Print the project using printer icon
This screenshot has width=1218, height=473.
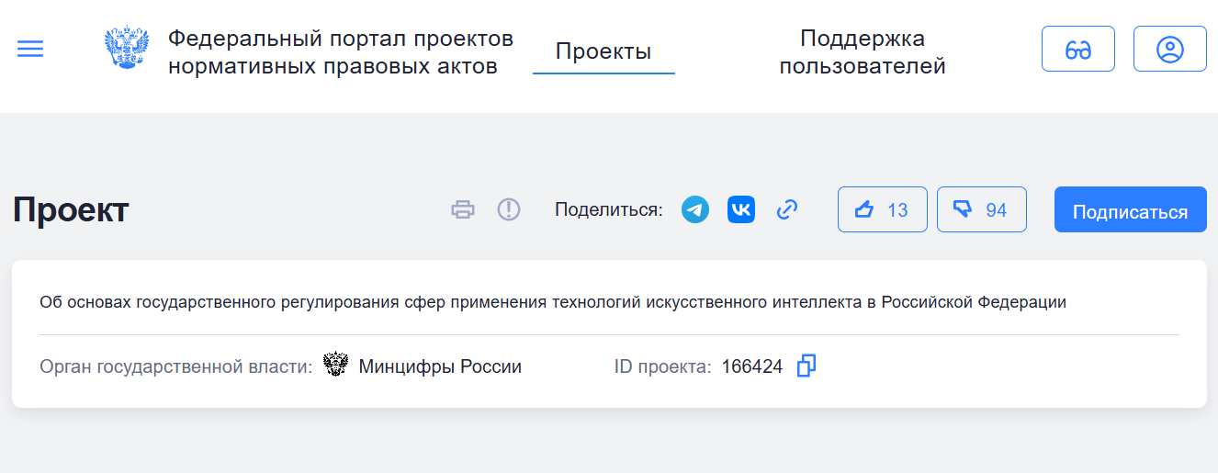463,210
